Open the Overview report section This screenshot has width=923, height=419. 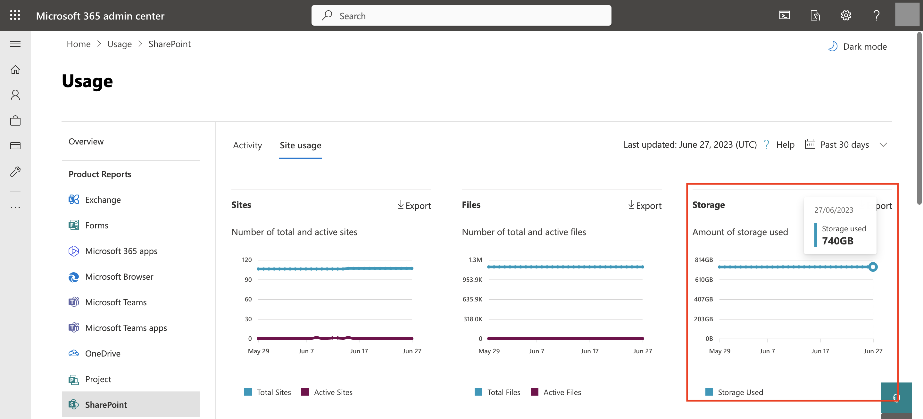[86, 142]
